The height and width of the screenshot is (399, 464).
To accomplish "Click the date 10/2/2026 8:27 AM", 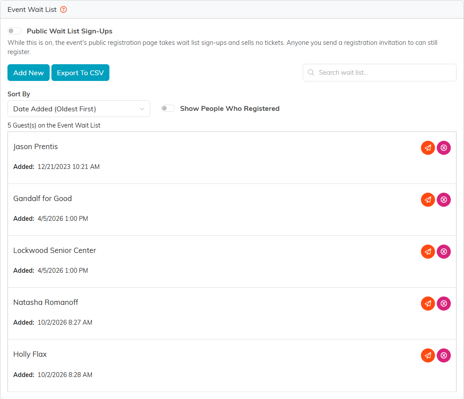I will tap(65, 322).
